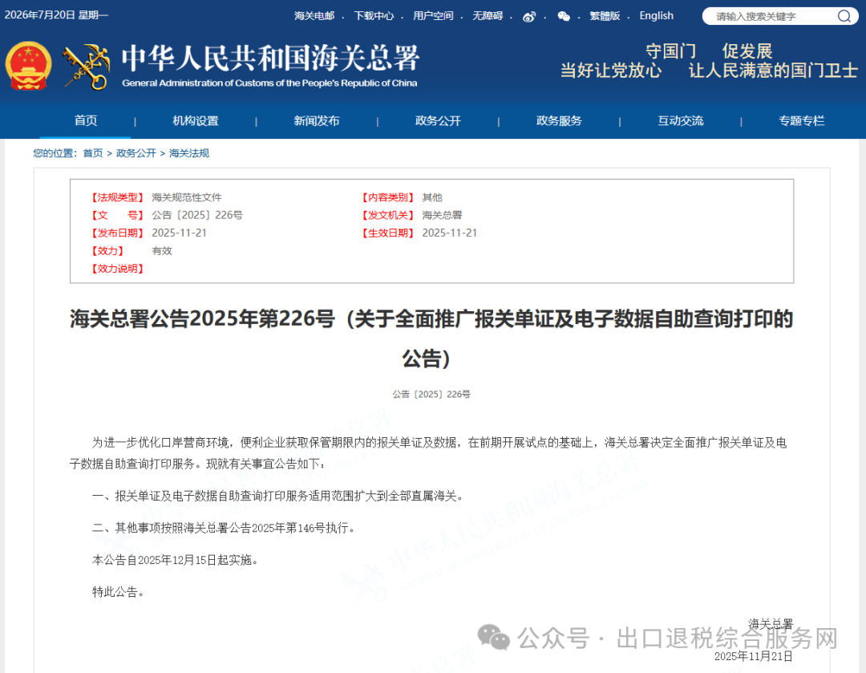Enable 无障碍 accessibility mode
Image resolution: width=866 pixels, height=673 pixels.
point(488,16)
